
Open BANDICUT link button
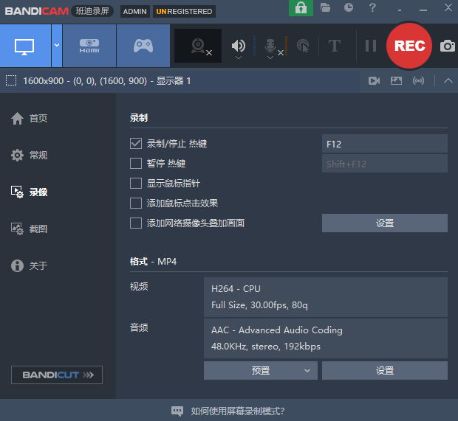tap(57, 375)
